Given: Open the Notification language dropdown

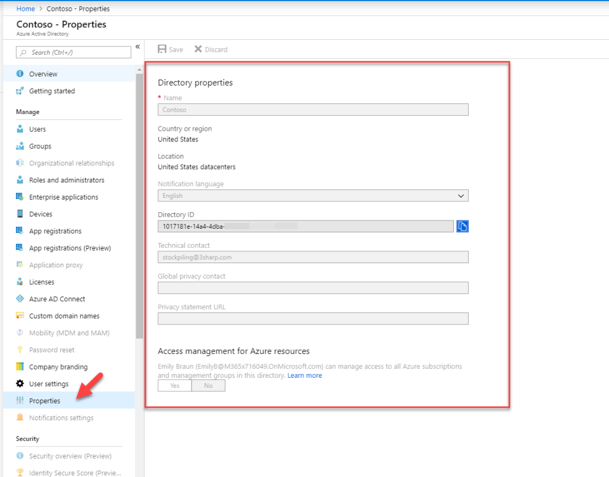Looking at the screenshot, I should click(x=462, y=195).
